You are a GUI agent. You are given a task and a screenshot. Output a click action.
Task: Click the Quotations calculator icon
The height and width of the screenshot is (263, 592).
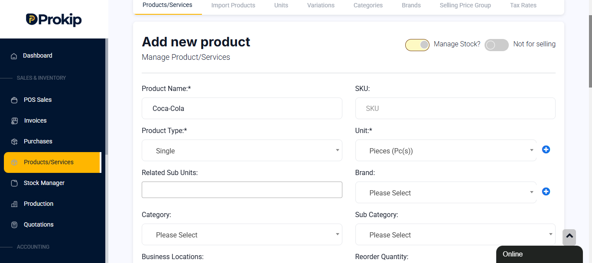(14, 225)
